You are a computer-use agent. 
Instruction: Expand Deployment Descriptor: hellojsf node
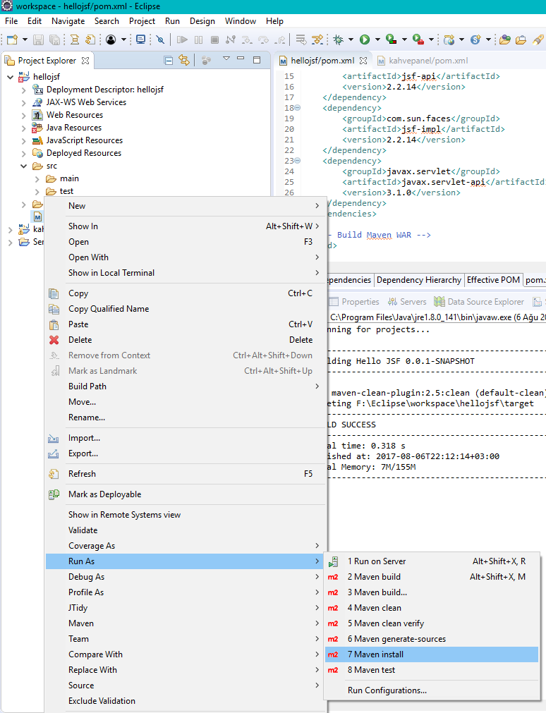[x=24, y=90]
